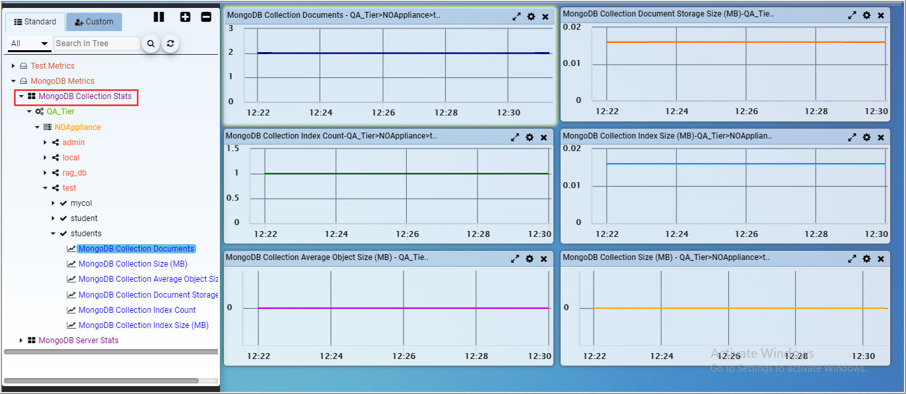The width and height of the screenshot is (906, 394).
Task: Collapse the NOAppliance node arrow
Action: click(x=37, y=127)
